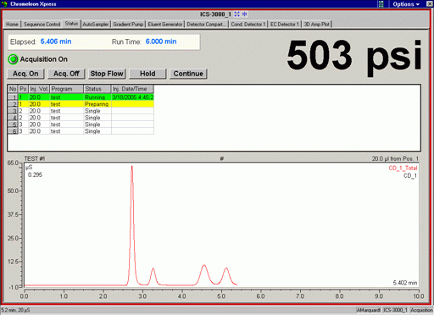The width and height of the screenshot is (434, 315).
Task: Click the Continue button
Action: (188, 74)
